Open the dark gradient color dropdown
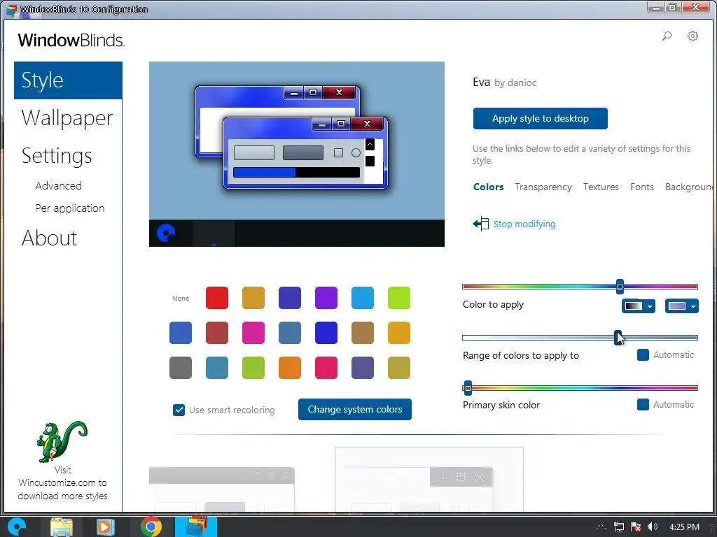Image resolution: width=717 pixels, height=537 pixels. pyautogui.click(x=639, y=306)
